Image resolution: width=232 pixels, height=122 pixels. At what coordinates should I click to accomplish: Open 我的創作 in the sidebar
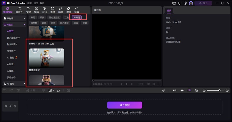(x=11, y=78)
